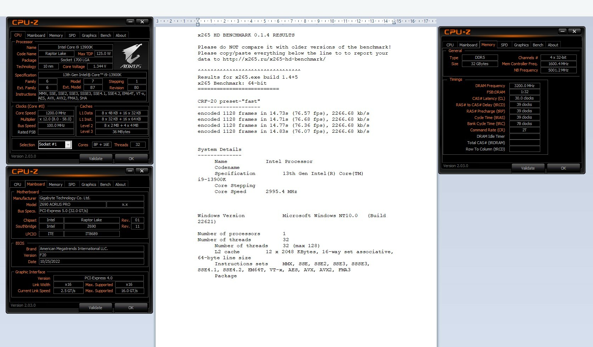Image resolution: width=593 pixels, height=347 pixels.
Task: Click the BIOS version F20 field
Action: (91, 255)
